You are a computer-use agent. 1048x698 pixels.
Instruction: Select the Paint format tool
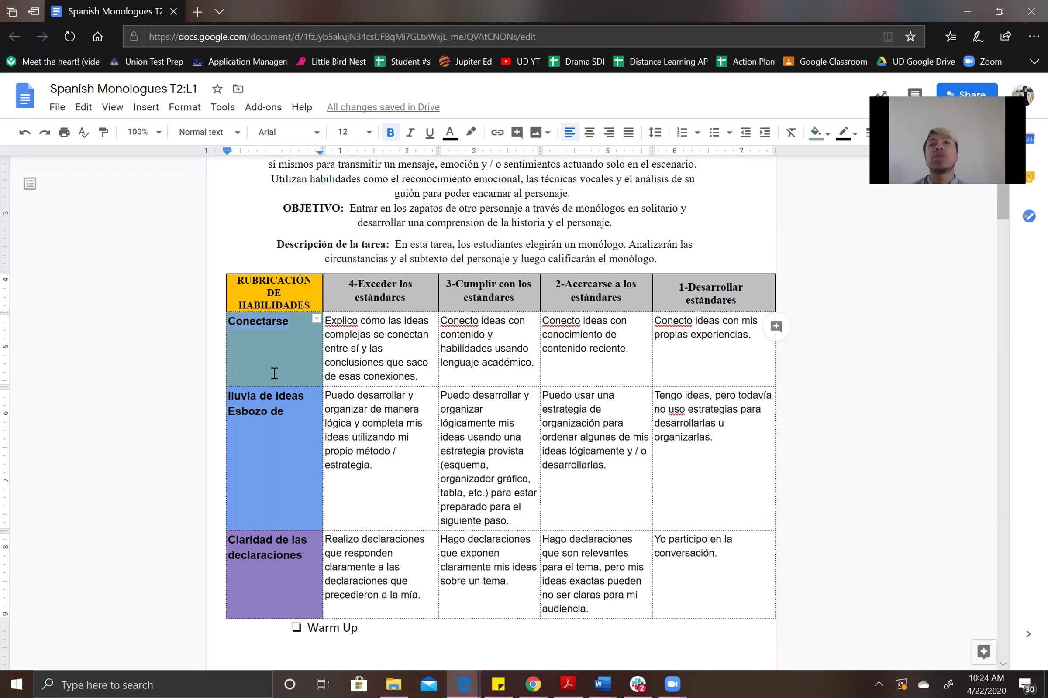(103, 132)
